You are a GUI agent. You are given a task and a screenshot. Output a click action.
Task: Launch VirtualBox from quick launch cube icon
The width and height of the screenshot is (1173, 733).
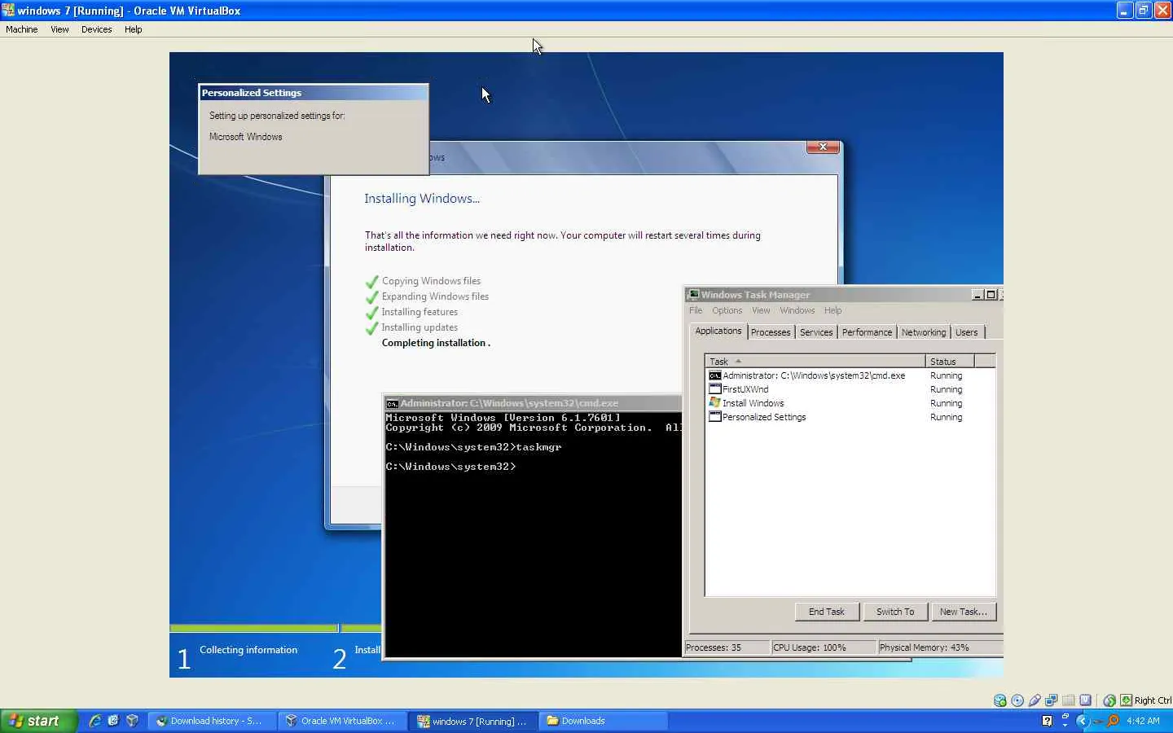(132, 721)
